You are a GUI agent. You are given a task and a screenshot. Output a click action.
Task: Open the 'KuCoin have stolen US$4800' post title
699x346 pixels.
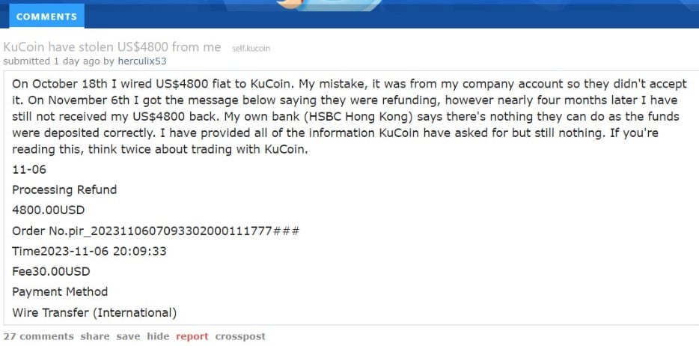click(112, 47)
